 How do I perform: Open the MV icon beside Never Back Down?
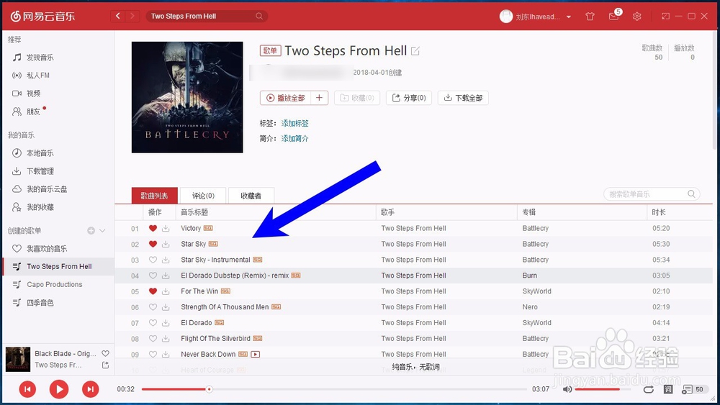256,354
